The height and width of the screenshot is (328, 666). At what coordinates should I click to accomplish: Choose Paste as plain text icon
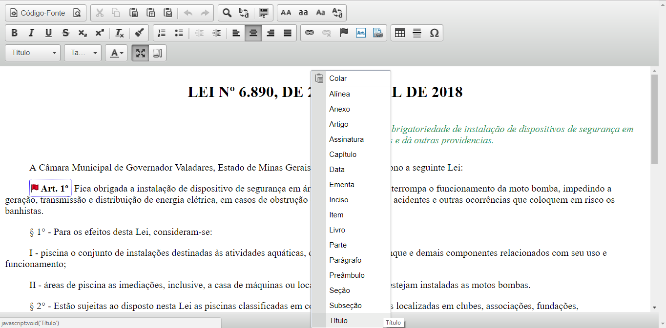click(151, 13)
